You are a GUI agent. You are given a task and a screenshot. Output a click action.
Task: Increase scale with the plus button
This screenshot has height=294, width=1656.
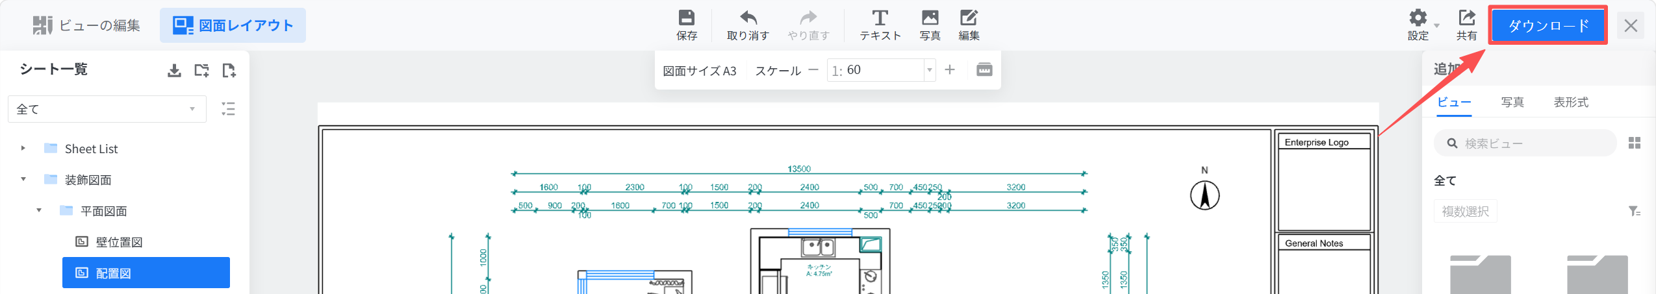949,69
